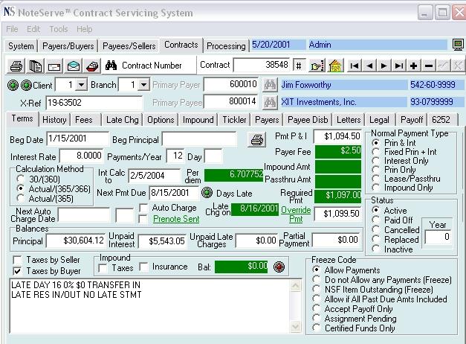The height and width of the screenshot is (344, 466).
Task: Delete the record with the minus button
Action: pyautogui.click(x=429, y=66)
